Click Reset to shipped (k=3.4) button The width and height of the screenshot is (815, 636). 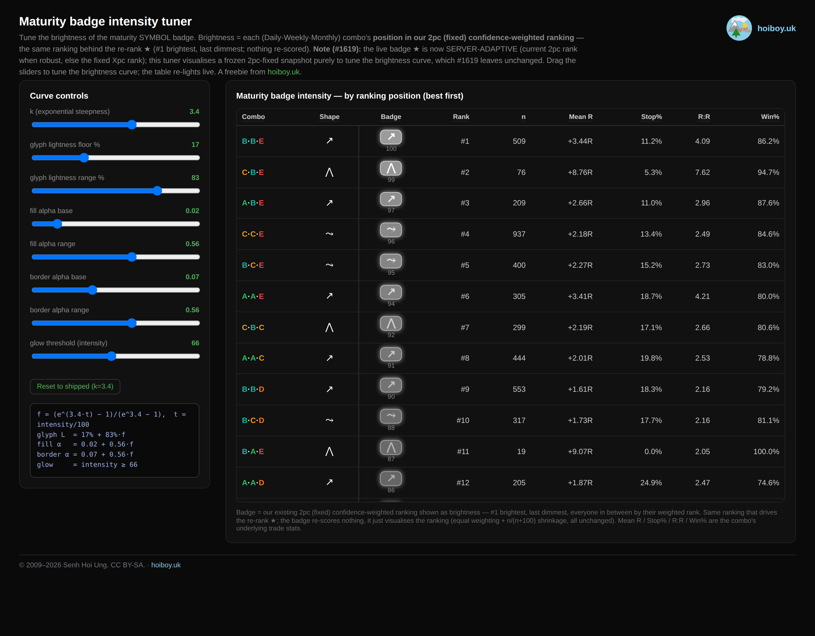click(x=75, y=387)
